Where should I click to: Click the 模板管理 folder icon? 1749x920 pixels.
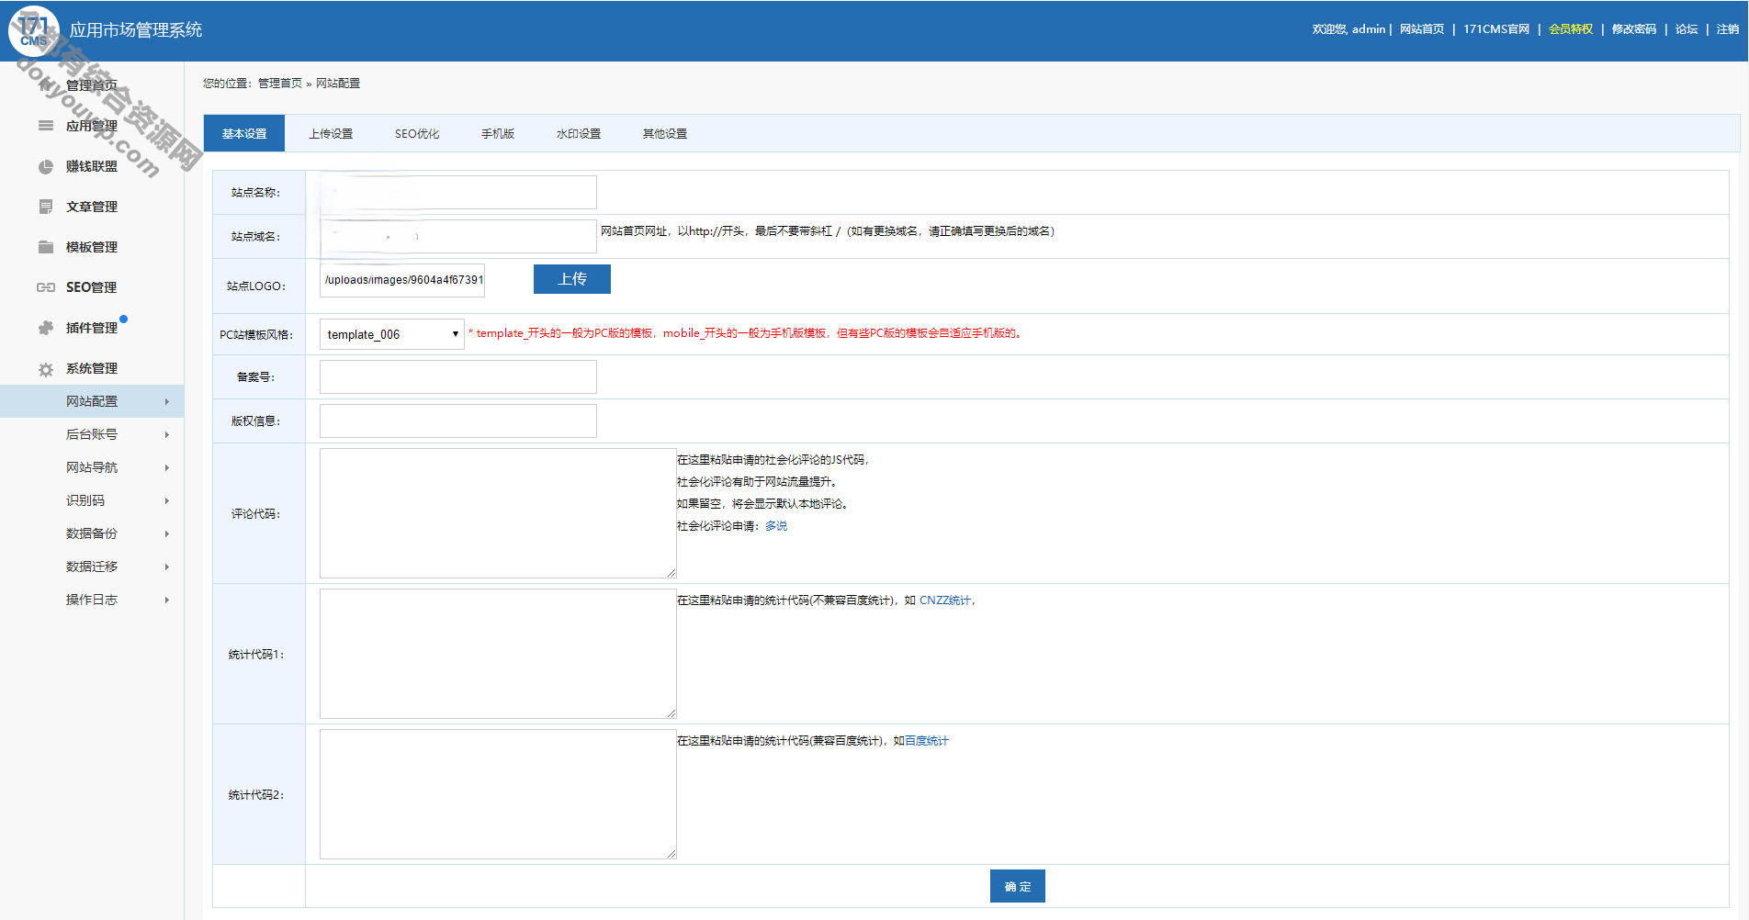click(x=45, y=247)
